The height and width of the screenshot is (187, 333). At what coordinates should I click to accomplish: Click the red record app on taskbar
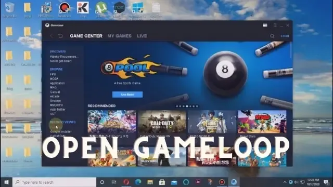click(222, 182)
